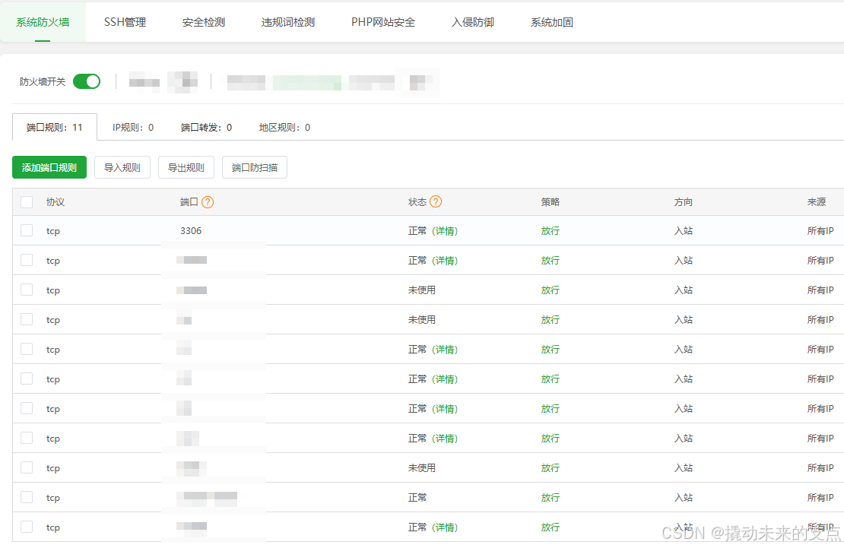Image resolution: width=844 pixels, height=548 pixels.
Task: Select the checkbox of the second tcp rule row
Action: click(27, 260)
